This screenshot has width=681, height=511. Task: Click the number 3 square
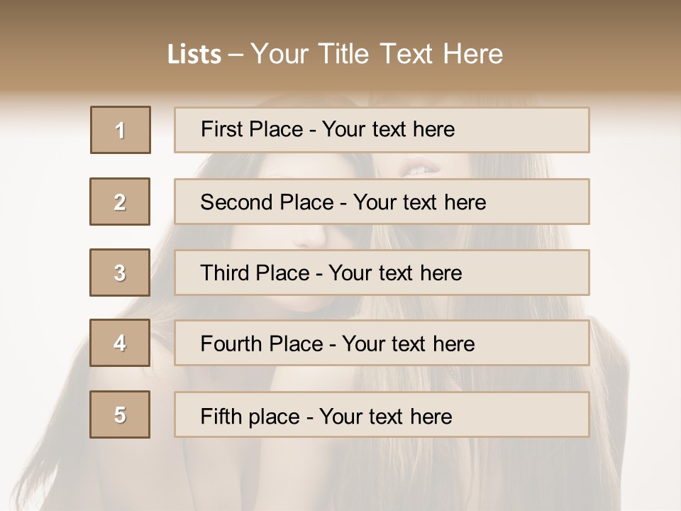point(120,273)
